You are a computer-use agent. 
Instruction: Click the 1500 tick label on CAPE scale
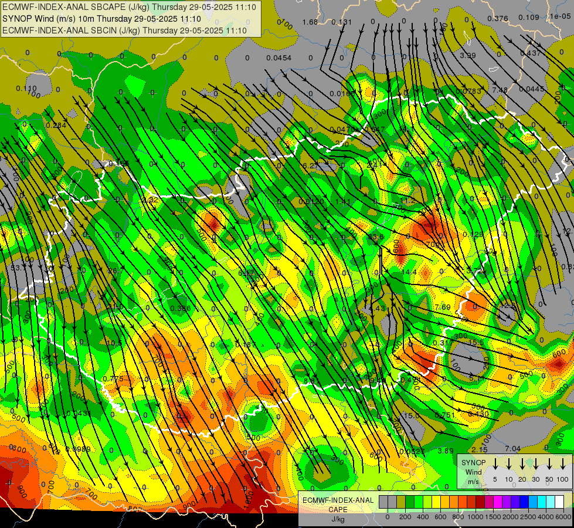tap(493, 517)
